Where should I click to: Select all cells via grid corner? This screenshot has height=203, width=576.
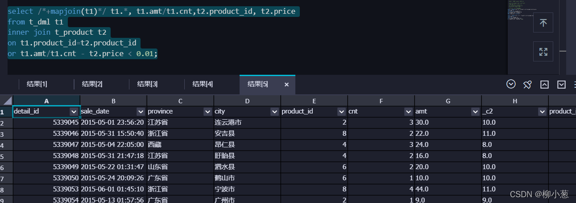(6, 101)
